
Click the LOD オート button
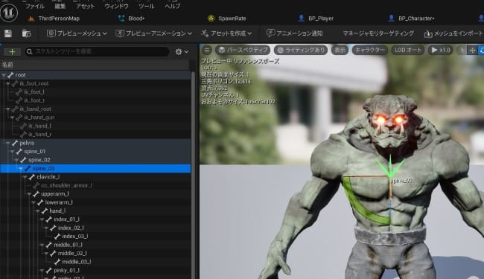(x=407, y=50)
